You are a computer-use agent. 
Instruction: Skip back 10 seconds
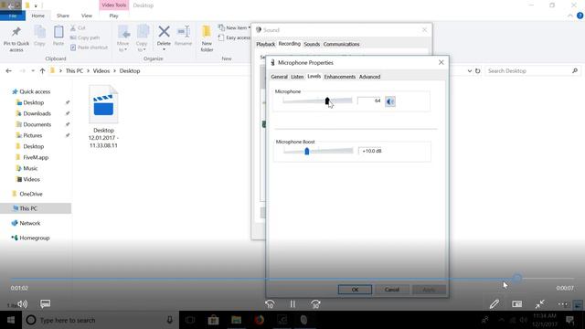(x=270, y=304)
